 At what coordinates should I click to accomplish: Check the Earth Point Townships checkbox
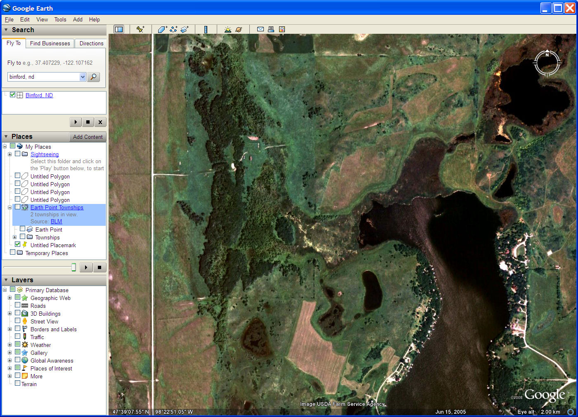coord(17,207)
